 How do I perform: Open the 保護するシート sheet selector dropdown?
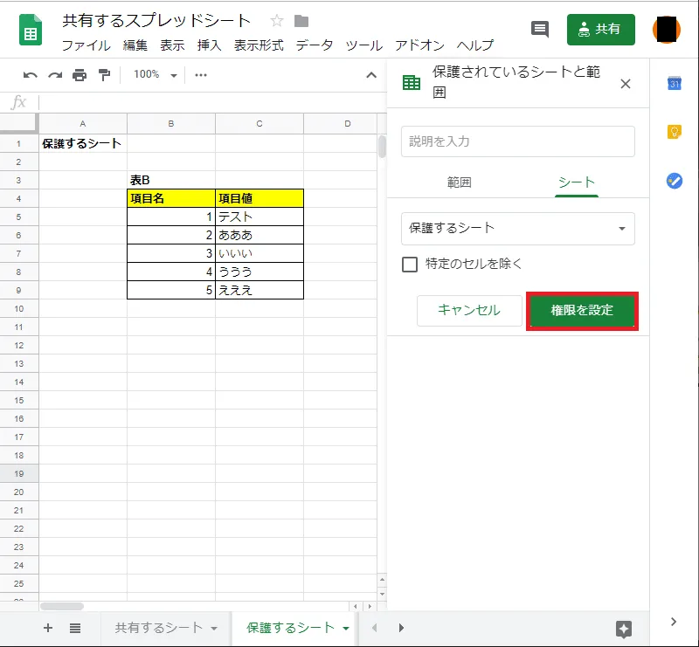[x=517, y=229]
